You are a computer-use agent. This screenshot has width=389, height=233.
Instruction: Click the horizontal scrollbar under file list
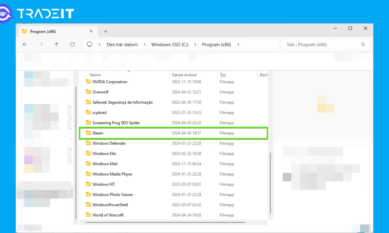point(165,222)
